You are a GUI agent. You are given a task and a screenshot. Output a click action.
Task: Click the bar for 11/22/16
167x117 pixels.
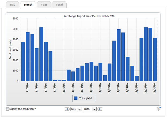click(119, 55)
